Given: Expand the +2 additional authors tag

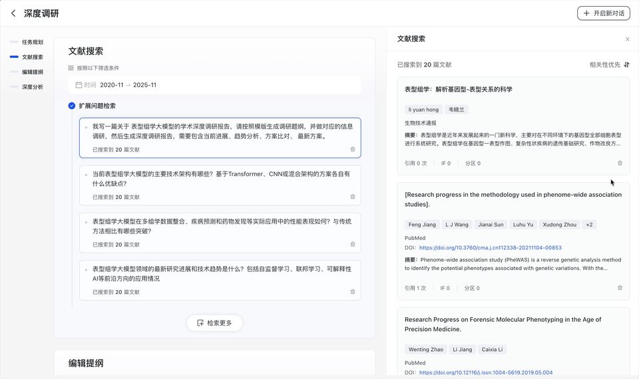Looking at the screenshot, I should (589, 225).
